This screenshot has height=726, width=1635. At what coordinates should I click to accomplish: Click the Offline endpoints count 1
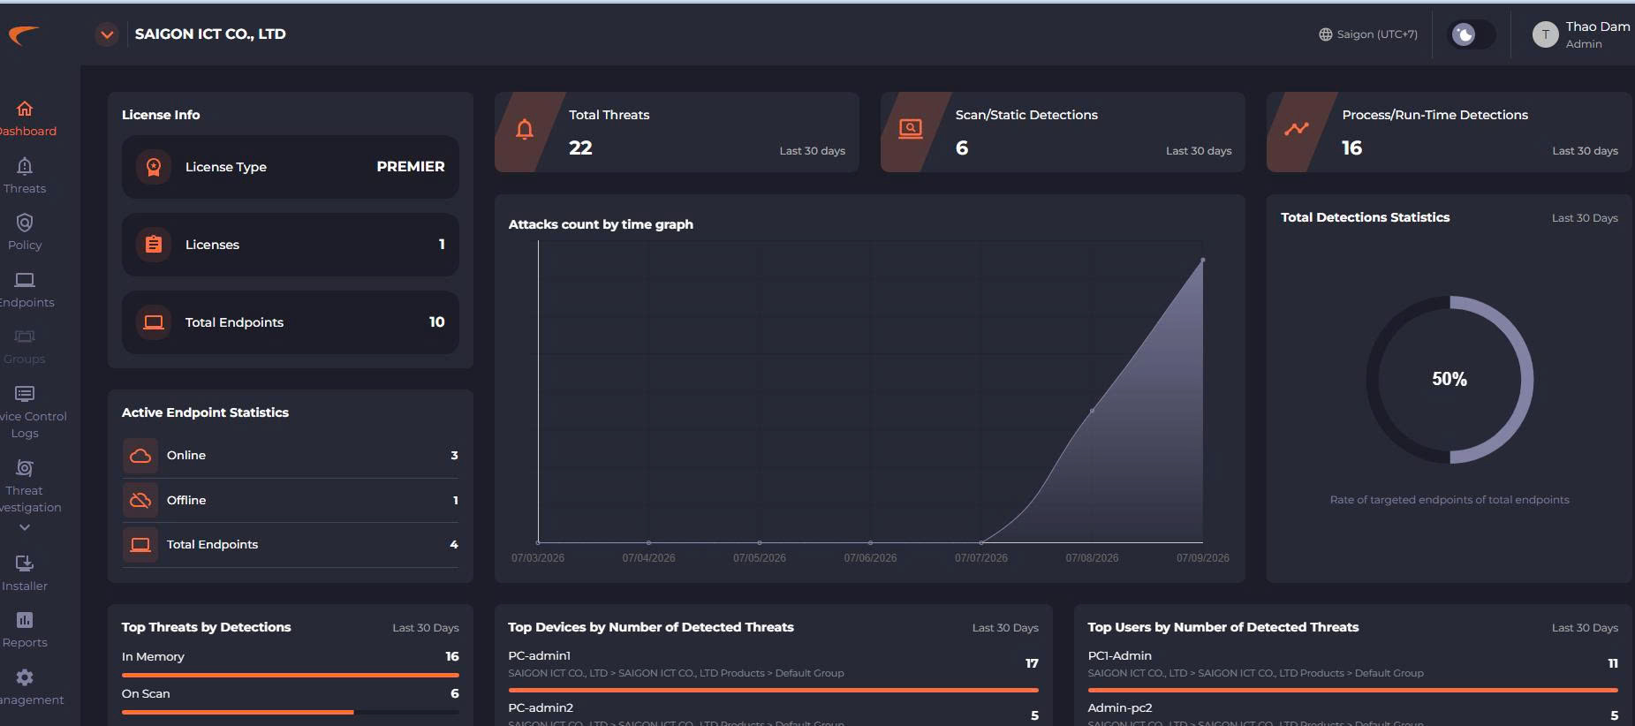[x=456, y=501]
